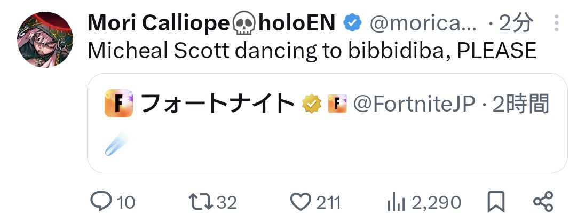Repost using the retweet arrows icon

(202, 201)
